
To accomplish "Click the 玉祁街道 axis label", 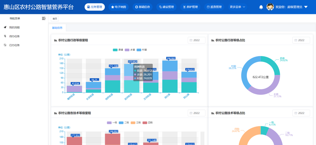I will (147, 97).
